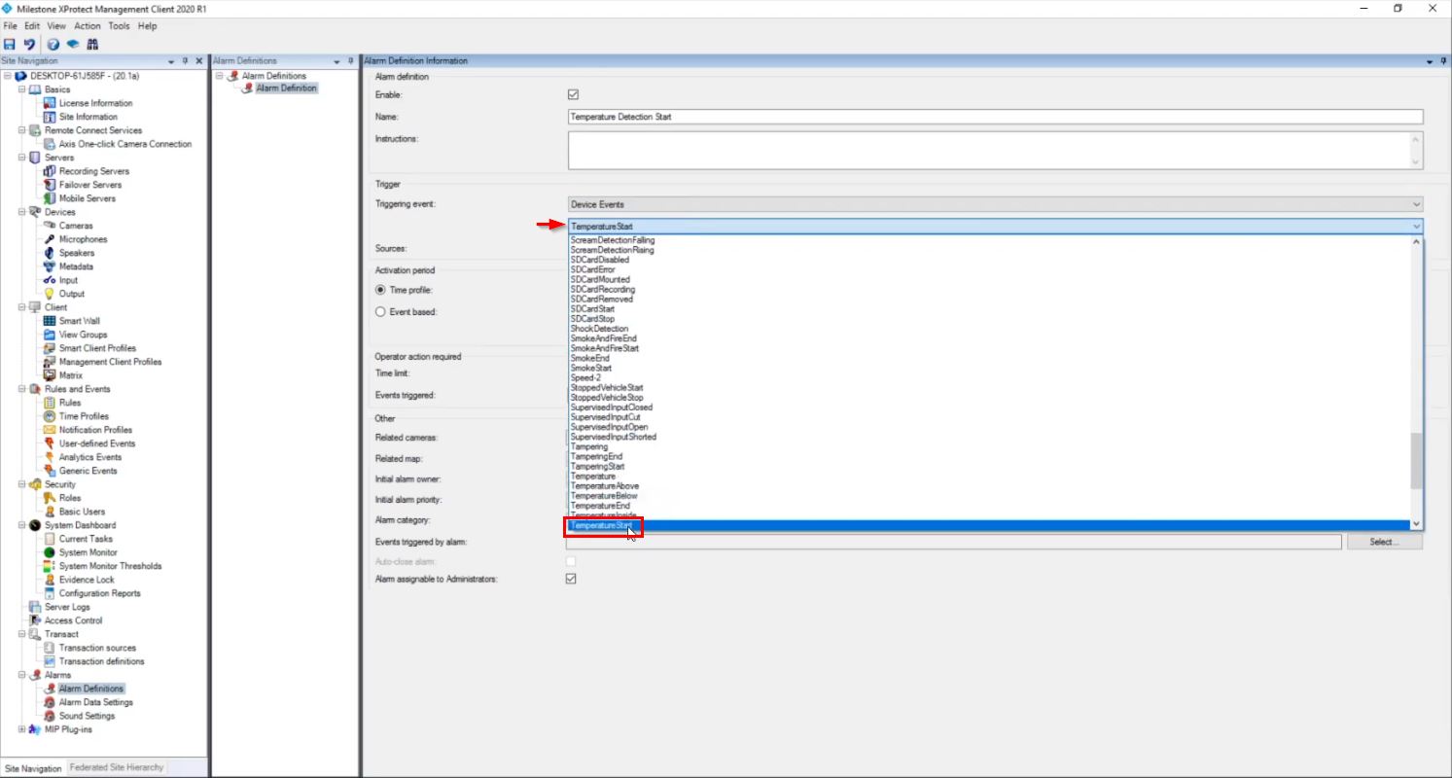Select Evidence Lock in System Dashboard
This screenshot has width=1452, height=778.
tap(87, 580)
